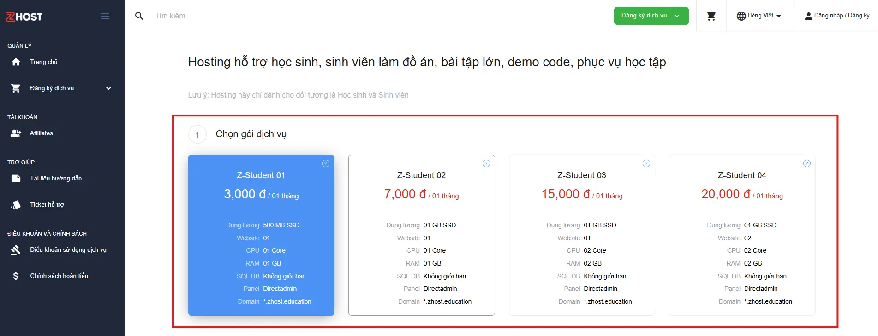The width and height of the screenshot is (878, 336).
Task: Click the Affiliates people icon
Action: pyautogui.click(x=16, y=133)
